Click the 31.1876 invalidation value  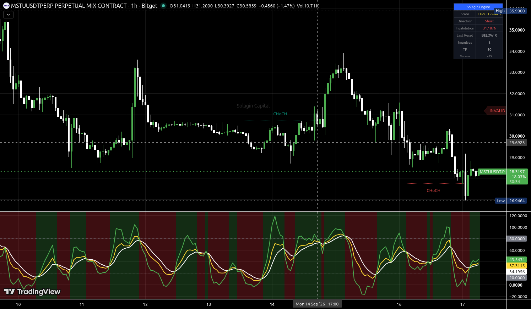489,28
